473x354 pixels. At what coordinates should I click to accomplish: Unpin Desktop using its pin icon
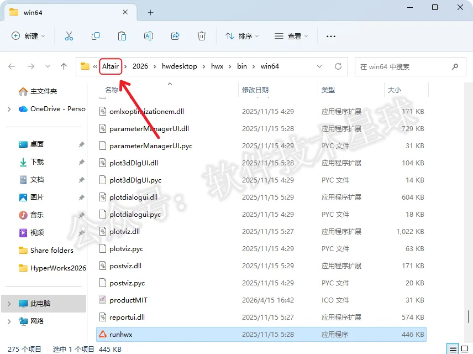coord(81,144)
